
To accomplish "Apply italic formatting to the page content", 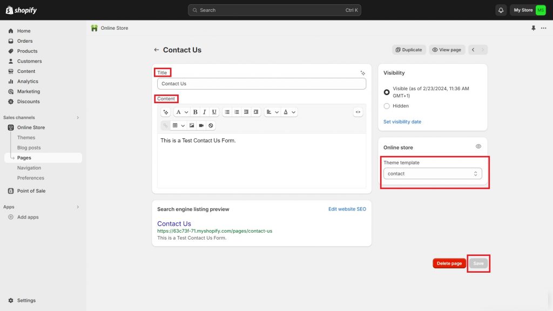I will pyautogui.click(x=204, y=112).
